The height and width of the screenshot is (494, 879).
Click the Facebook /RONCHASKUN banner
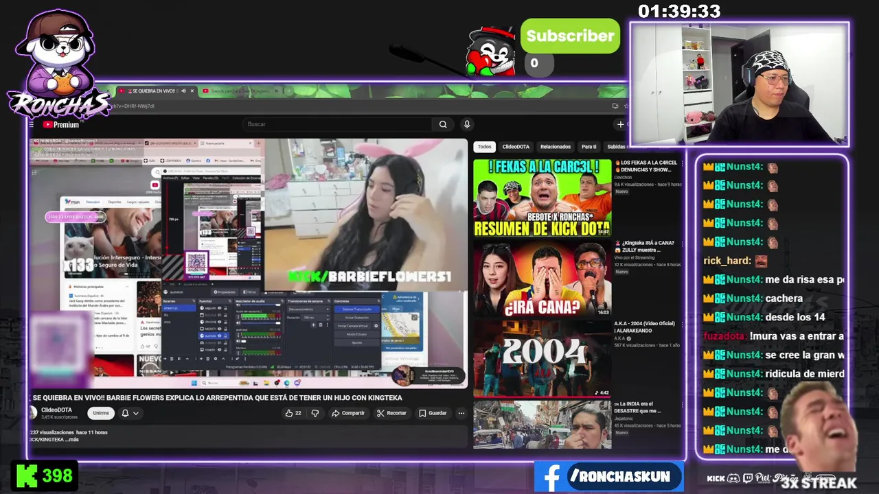(609, 476)
